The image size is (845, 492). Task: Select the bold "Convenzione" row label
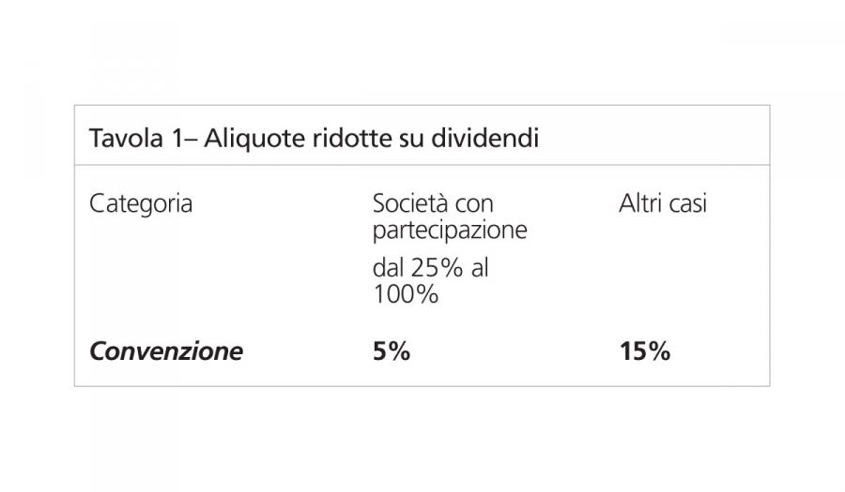point(165,351)
